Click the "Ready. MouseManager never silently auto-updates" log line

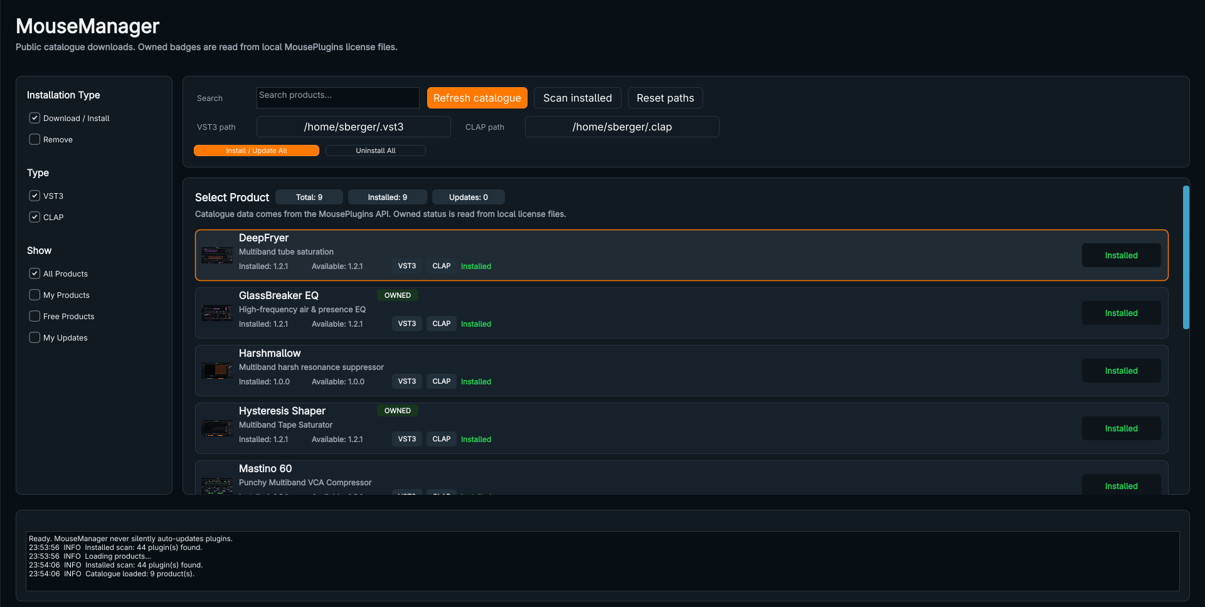tap(130, 539)
